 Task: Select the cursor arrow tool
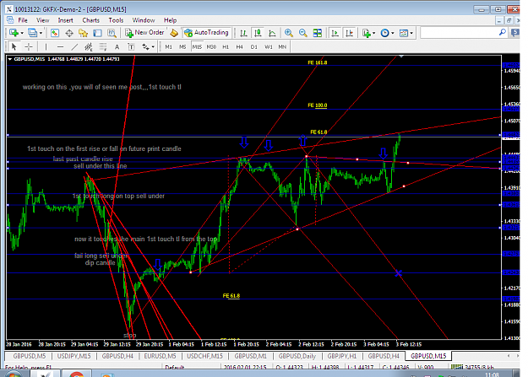coord(14,46)
